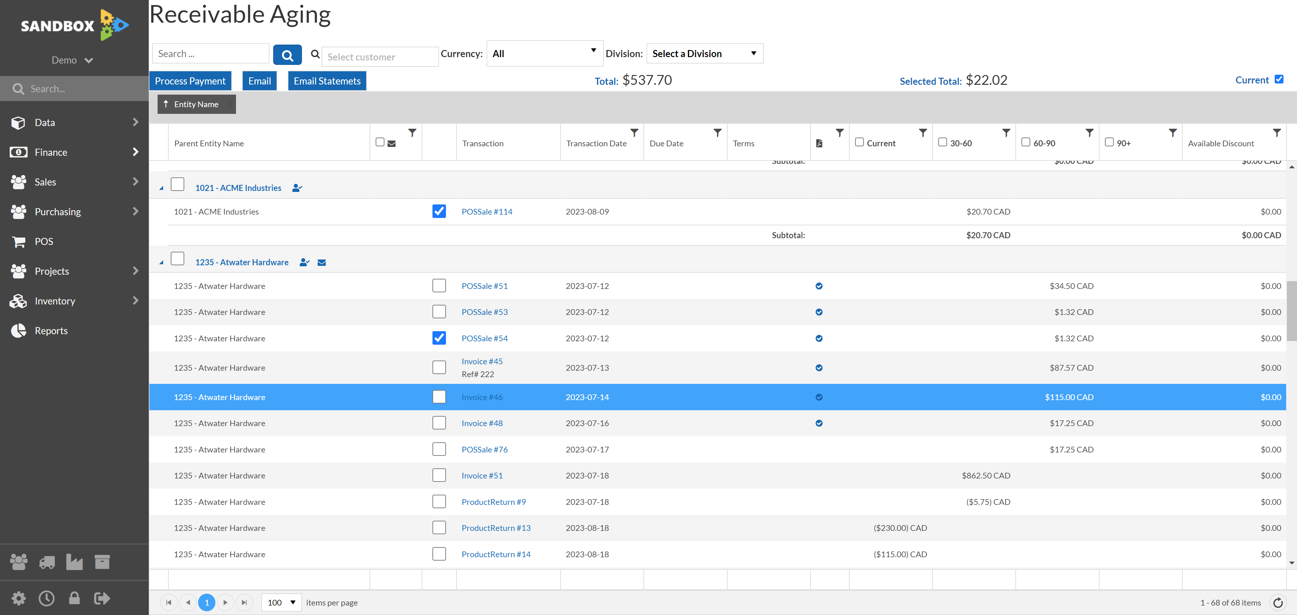Expand the Inventory menu
The width and height of the screenshot is (1297, 615).
(x=74, y=301)
